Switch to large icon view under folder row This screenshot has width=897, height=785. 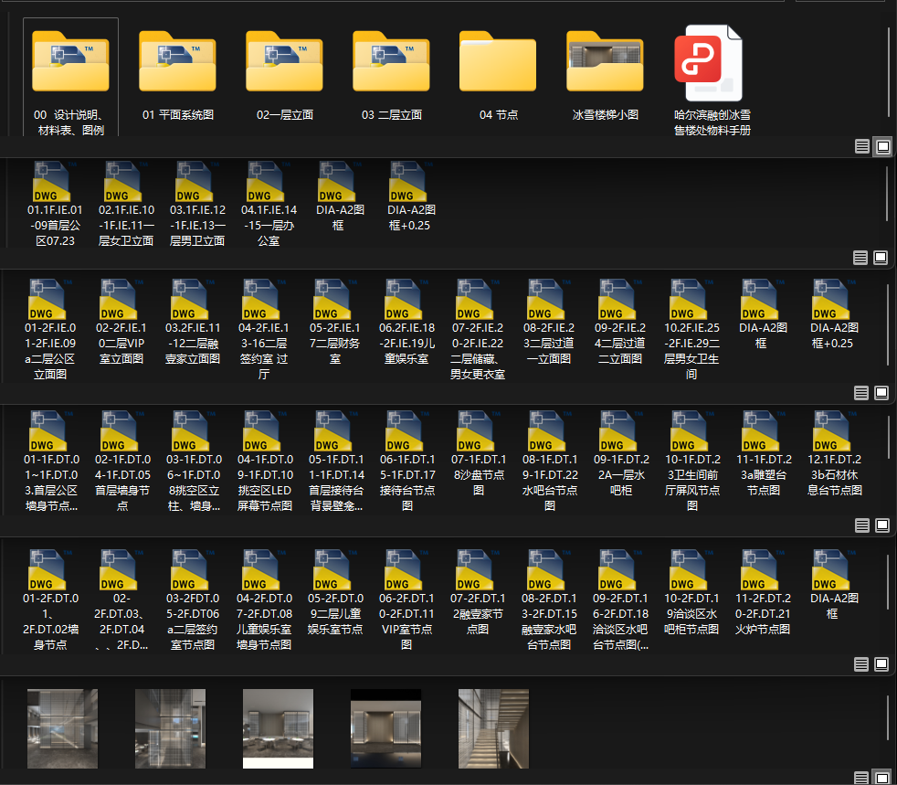(883, 146)
